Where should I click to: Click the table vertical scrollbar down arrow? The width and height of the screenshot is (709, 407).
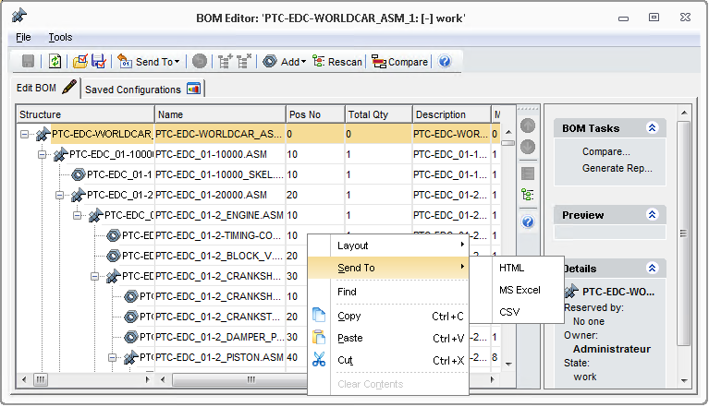(x=508, y=364)
